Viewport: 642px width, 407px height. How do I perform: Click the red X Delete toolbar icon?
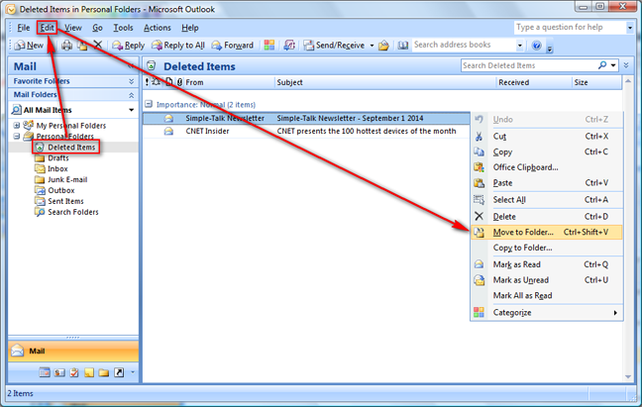click(97, 46)
